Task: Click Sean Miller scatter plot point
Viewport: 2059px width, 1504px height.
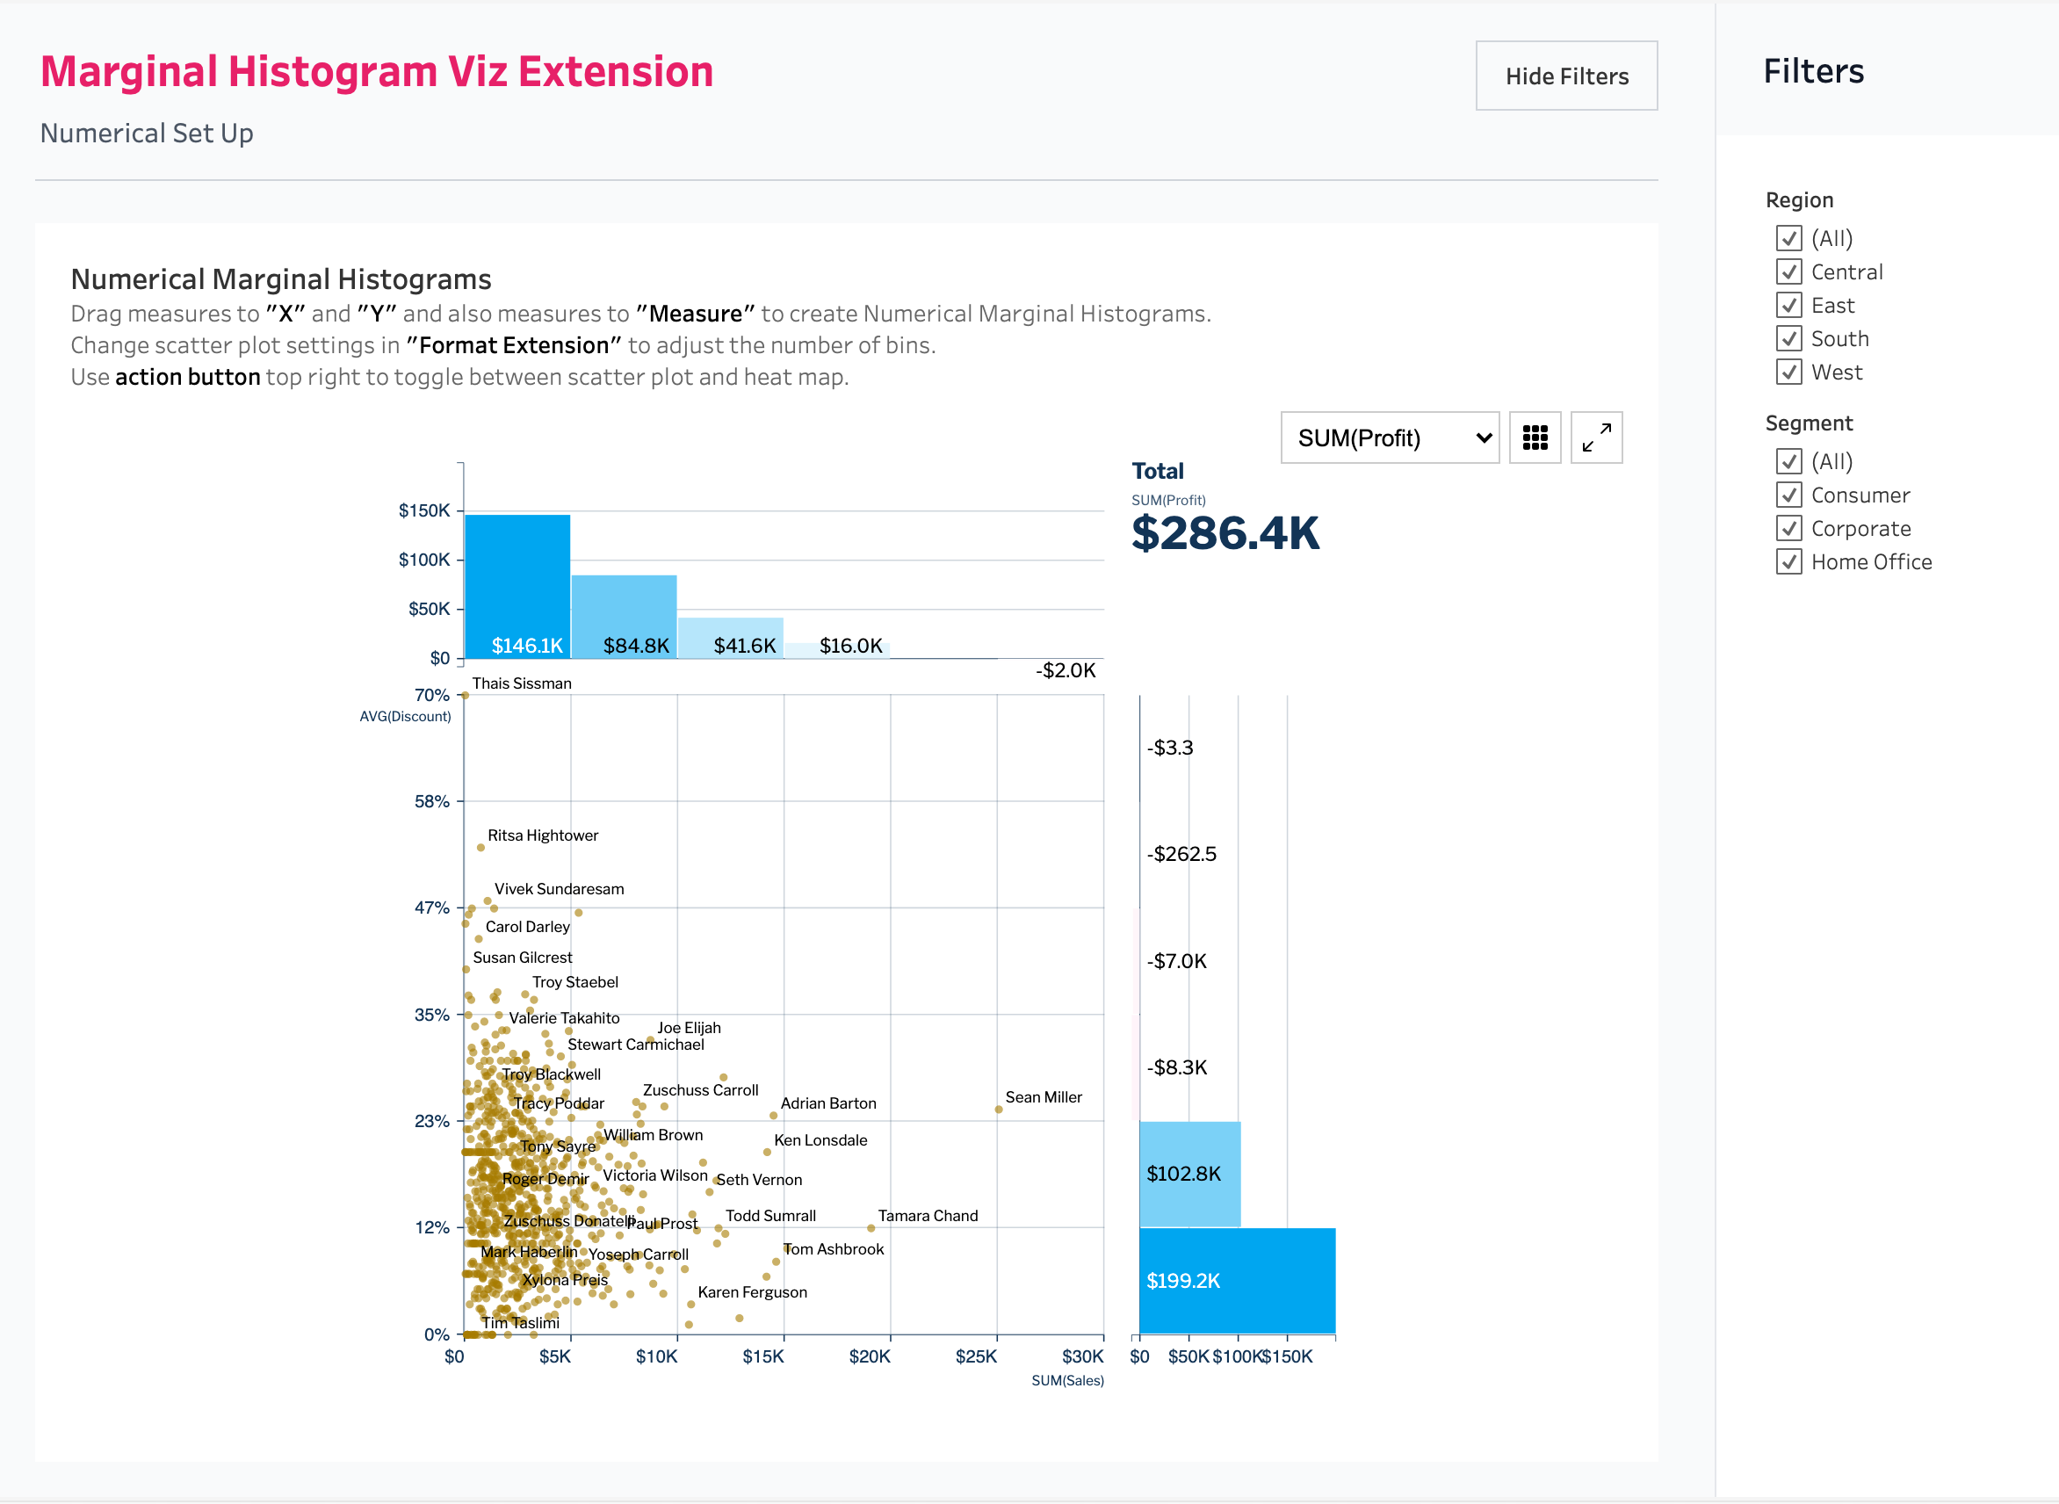Action: [x=999, y=1109]
